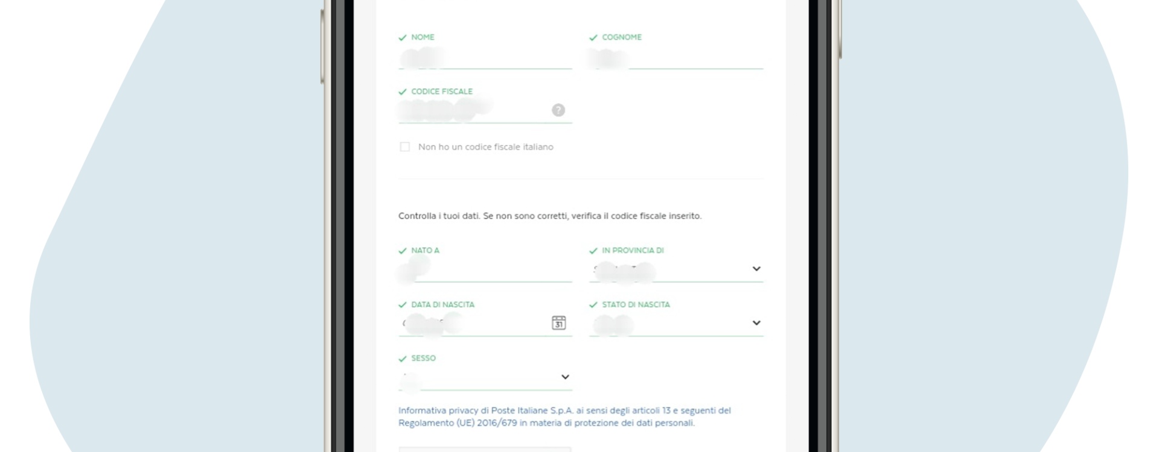Expand the Stato di Nascita dropdown
Viewport: 1159px width, 452px height.
[x=756, y=323]
